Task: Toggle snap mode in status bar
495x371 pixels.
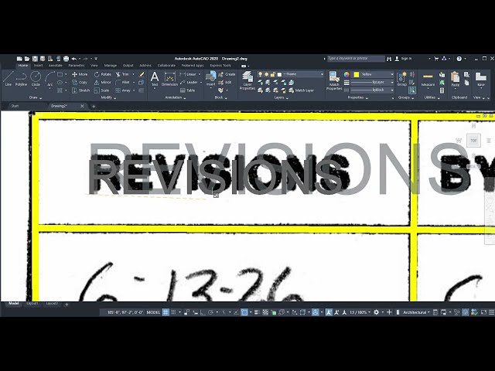Action: click(x=173, y=312)
